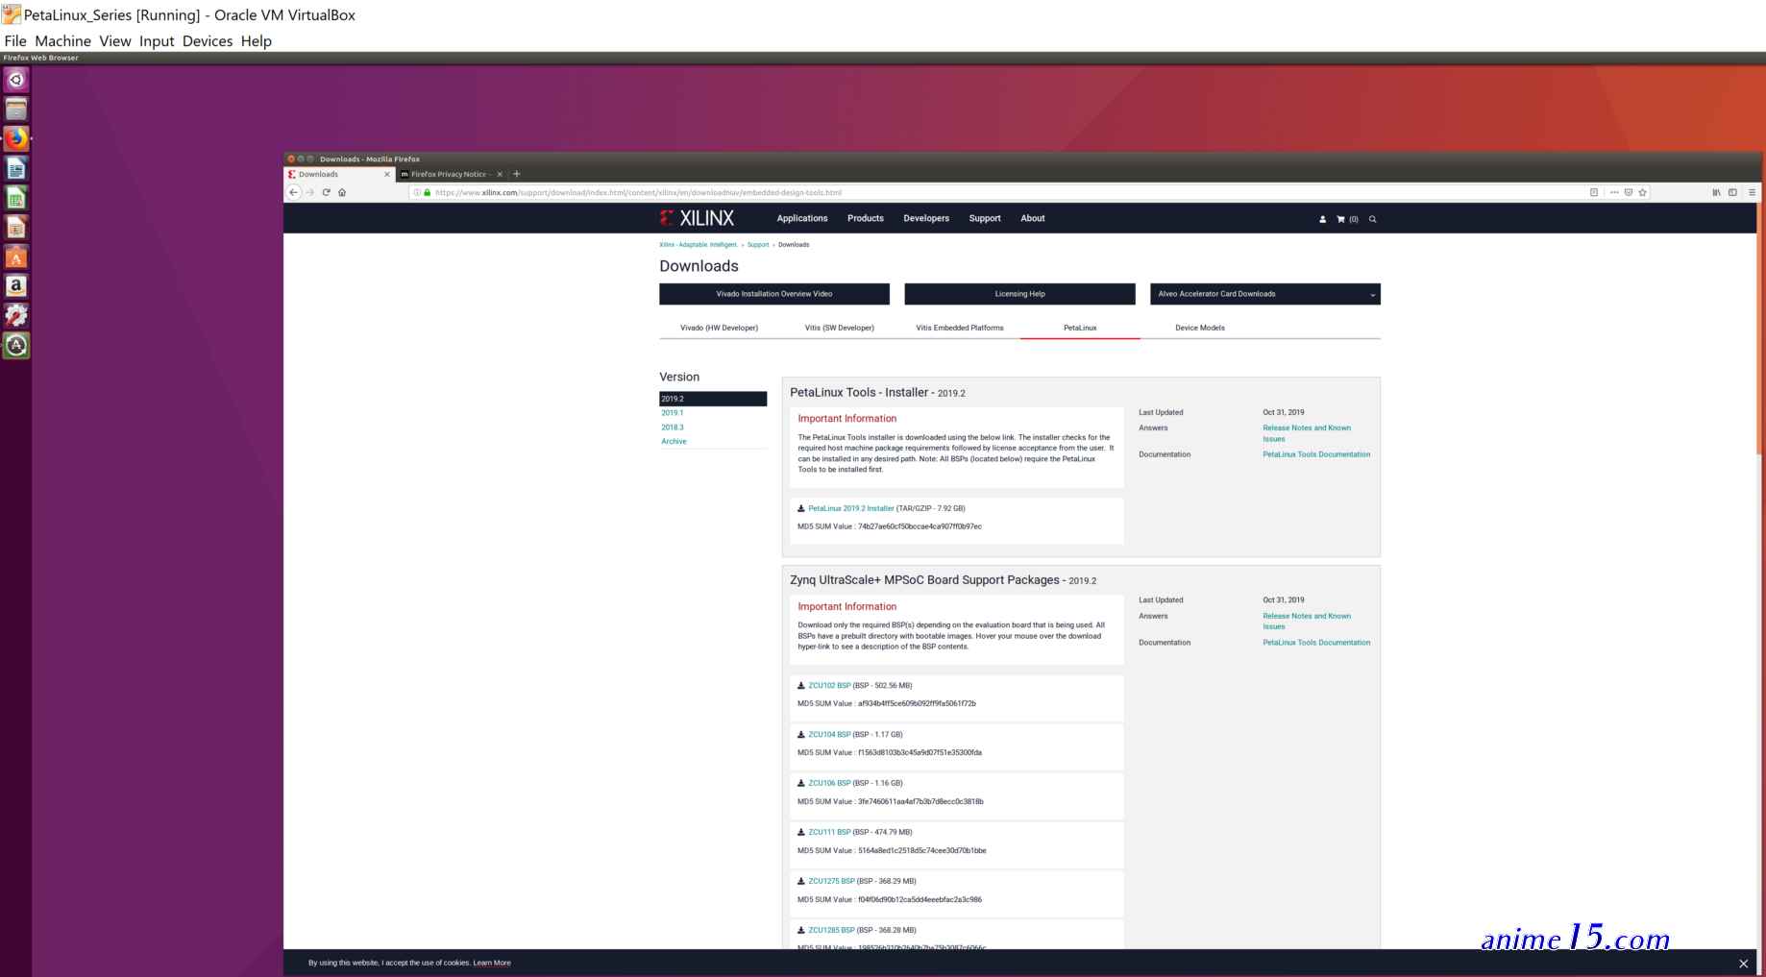Open Software Updater from the launcher
The width and height of the screenshot is (1766, 977).
(16, 346)
